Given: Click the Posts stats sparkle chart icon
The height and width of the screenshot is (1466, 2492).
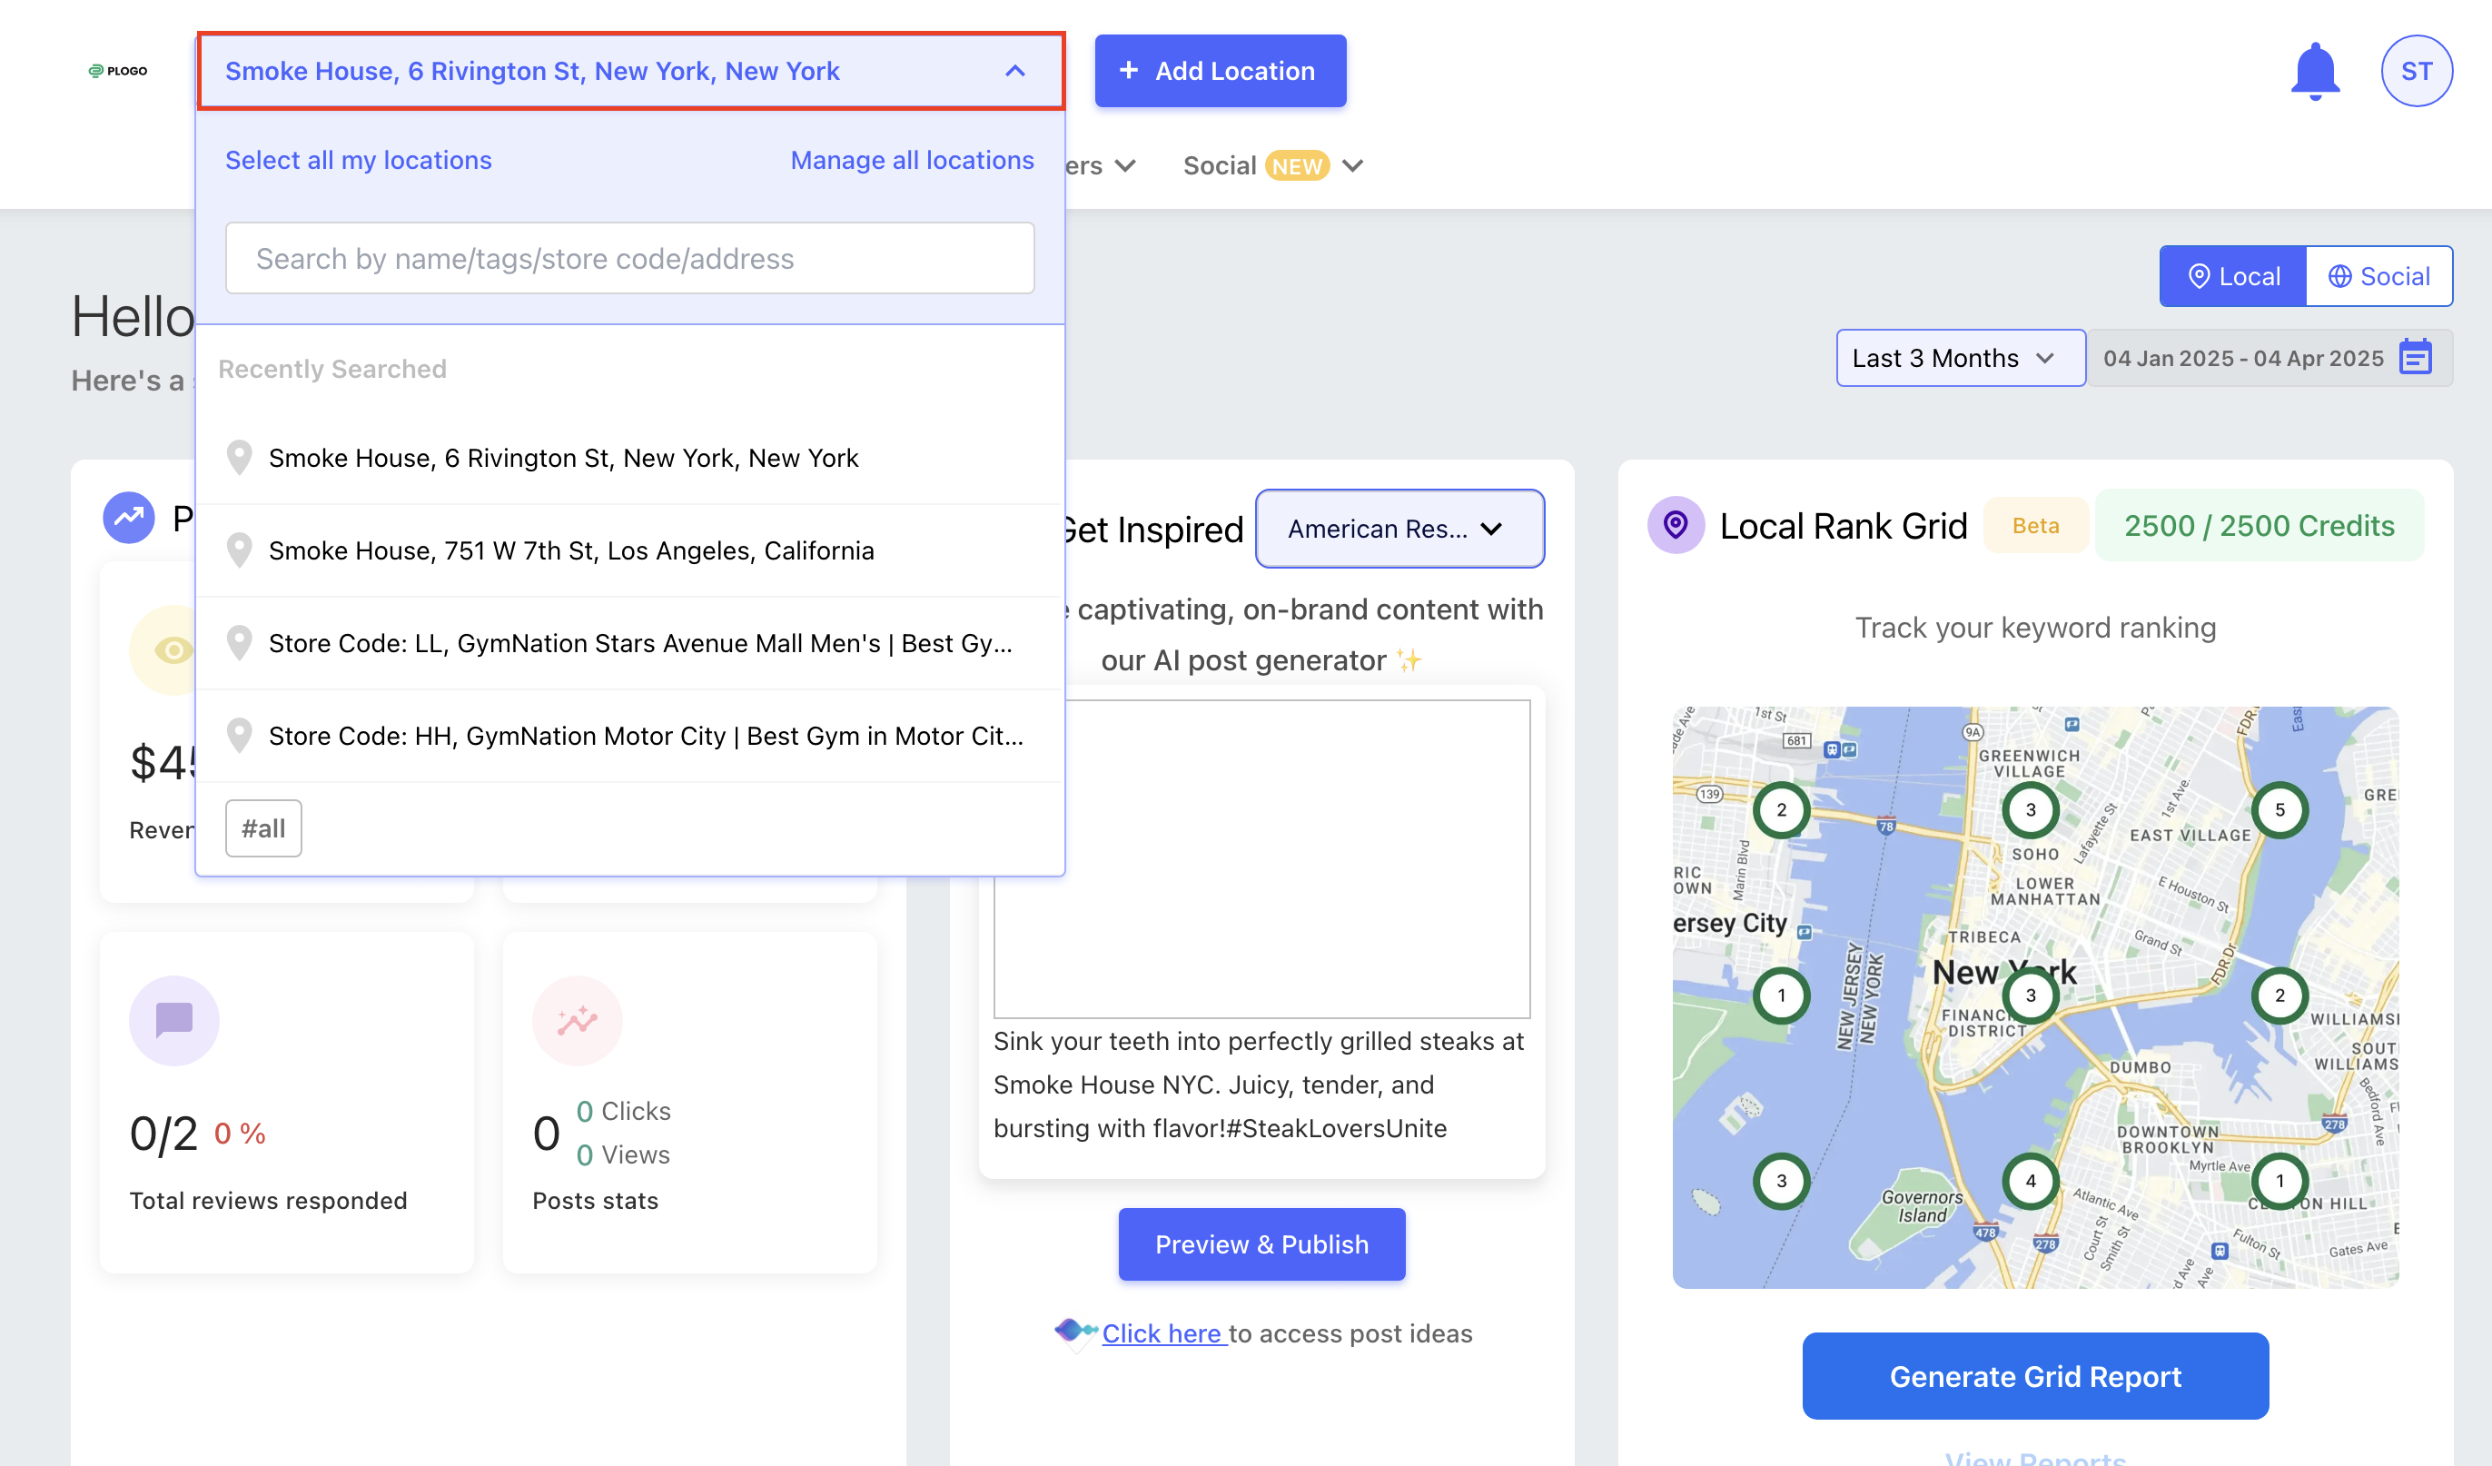Looking at the screenshot, I should pyautogui.click(x=578, y=1021).
